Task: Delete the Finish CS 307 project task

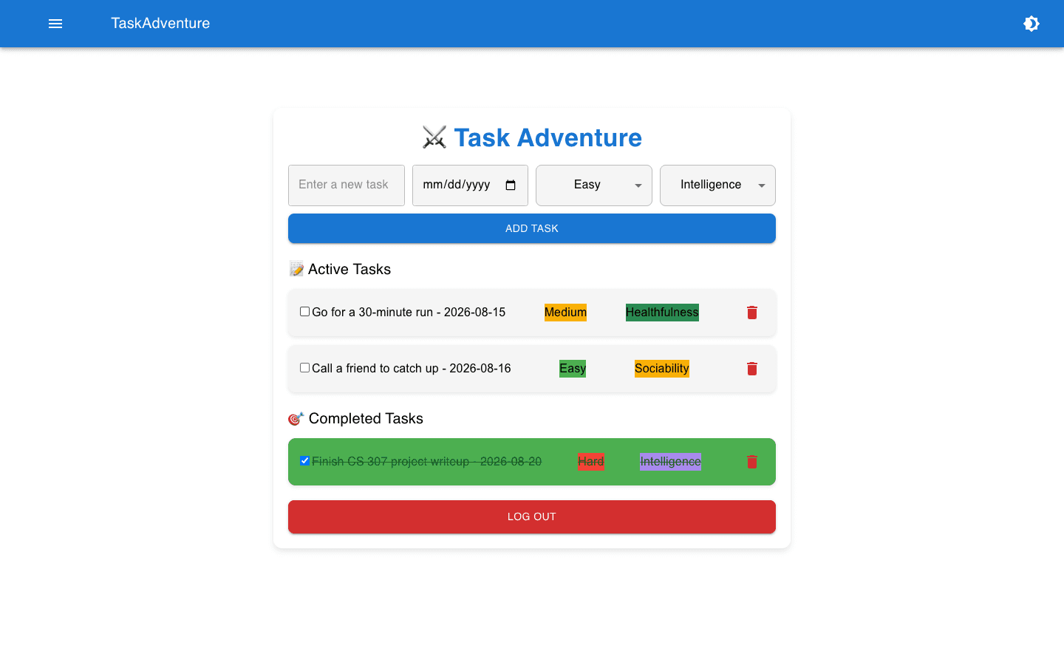Action: click(752, 462)
